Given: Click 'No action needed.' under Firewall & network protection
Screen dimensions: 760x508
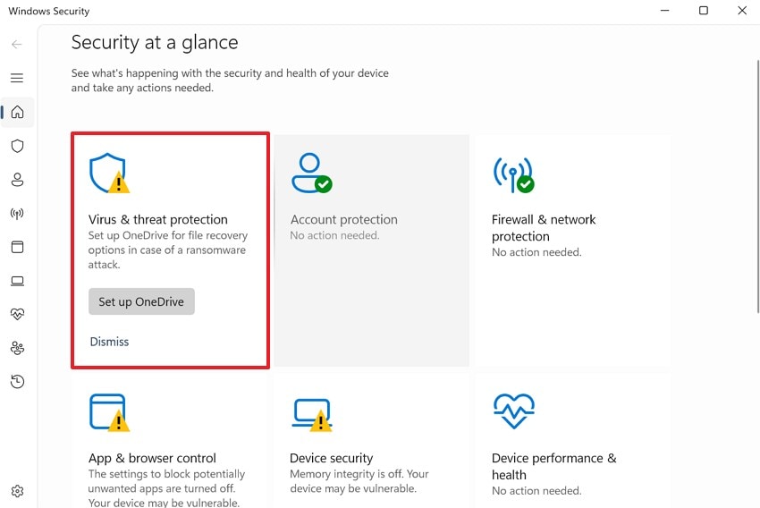Looking at the screenshot, I should point(536,252).
